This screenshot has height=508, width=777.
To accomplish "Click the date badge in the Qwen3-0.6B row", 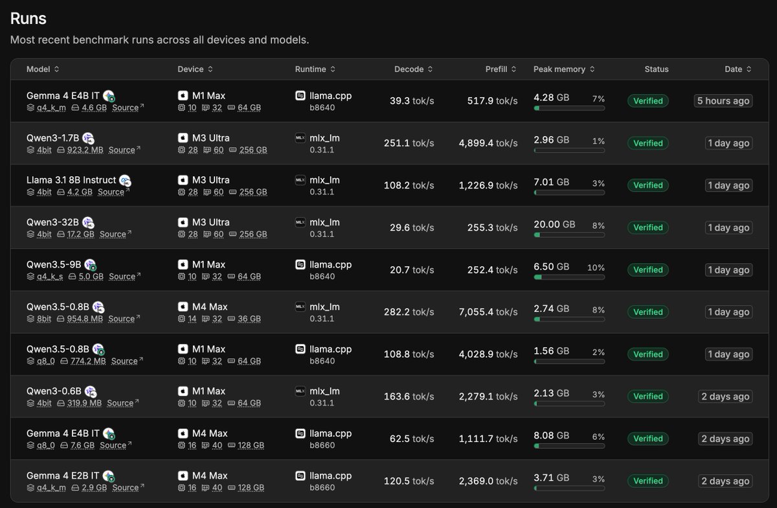I will pyautogui.click(x=725, y=397).
